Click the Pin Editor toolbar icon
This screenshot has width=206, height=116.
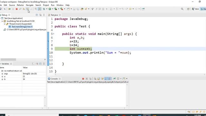point(143,9)
